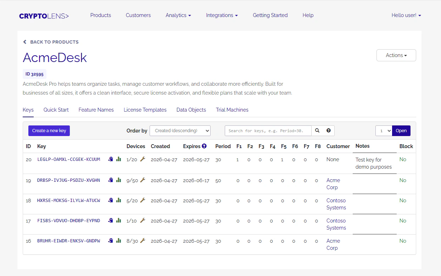Go to the Cryptolens logo home
Viewport: 441px width, 276px height.
point(44,16)
